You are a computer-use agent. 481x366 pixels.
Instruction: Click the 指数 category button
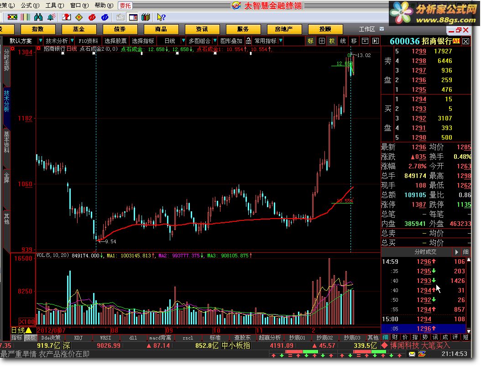pos(38,29)
